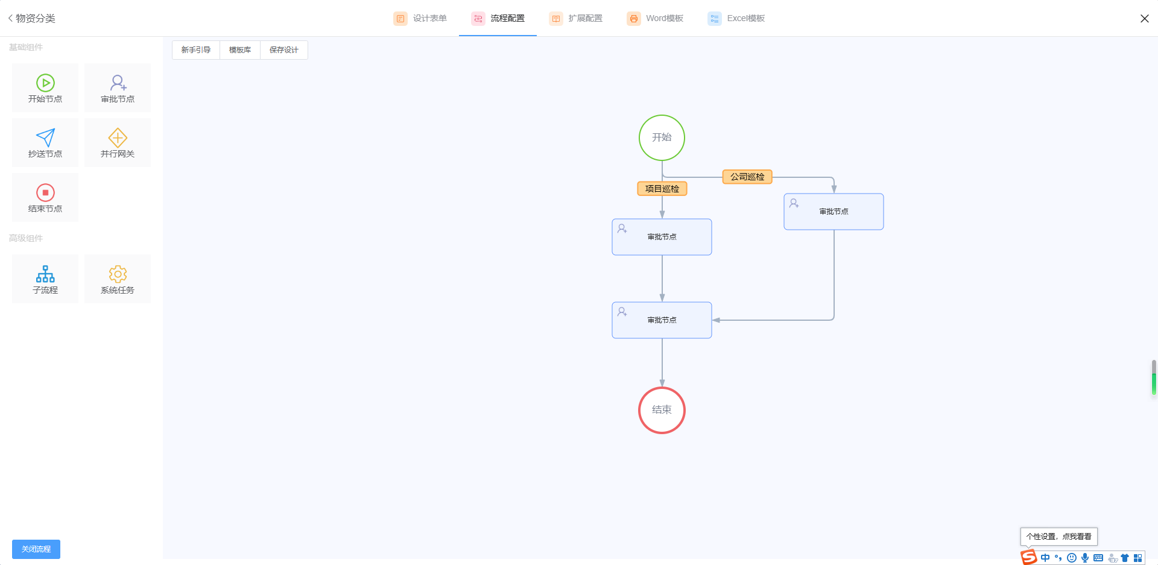Select the 子流程 subprocess component
Screen dimensions: 1158x565
click(45, 279)
